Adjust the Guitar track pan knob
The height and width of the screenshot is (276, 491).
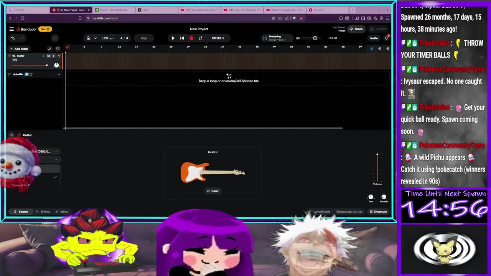tap(56, 65)
